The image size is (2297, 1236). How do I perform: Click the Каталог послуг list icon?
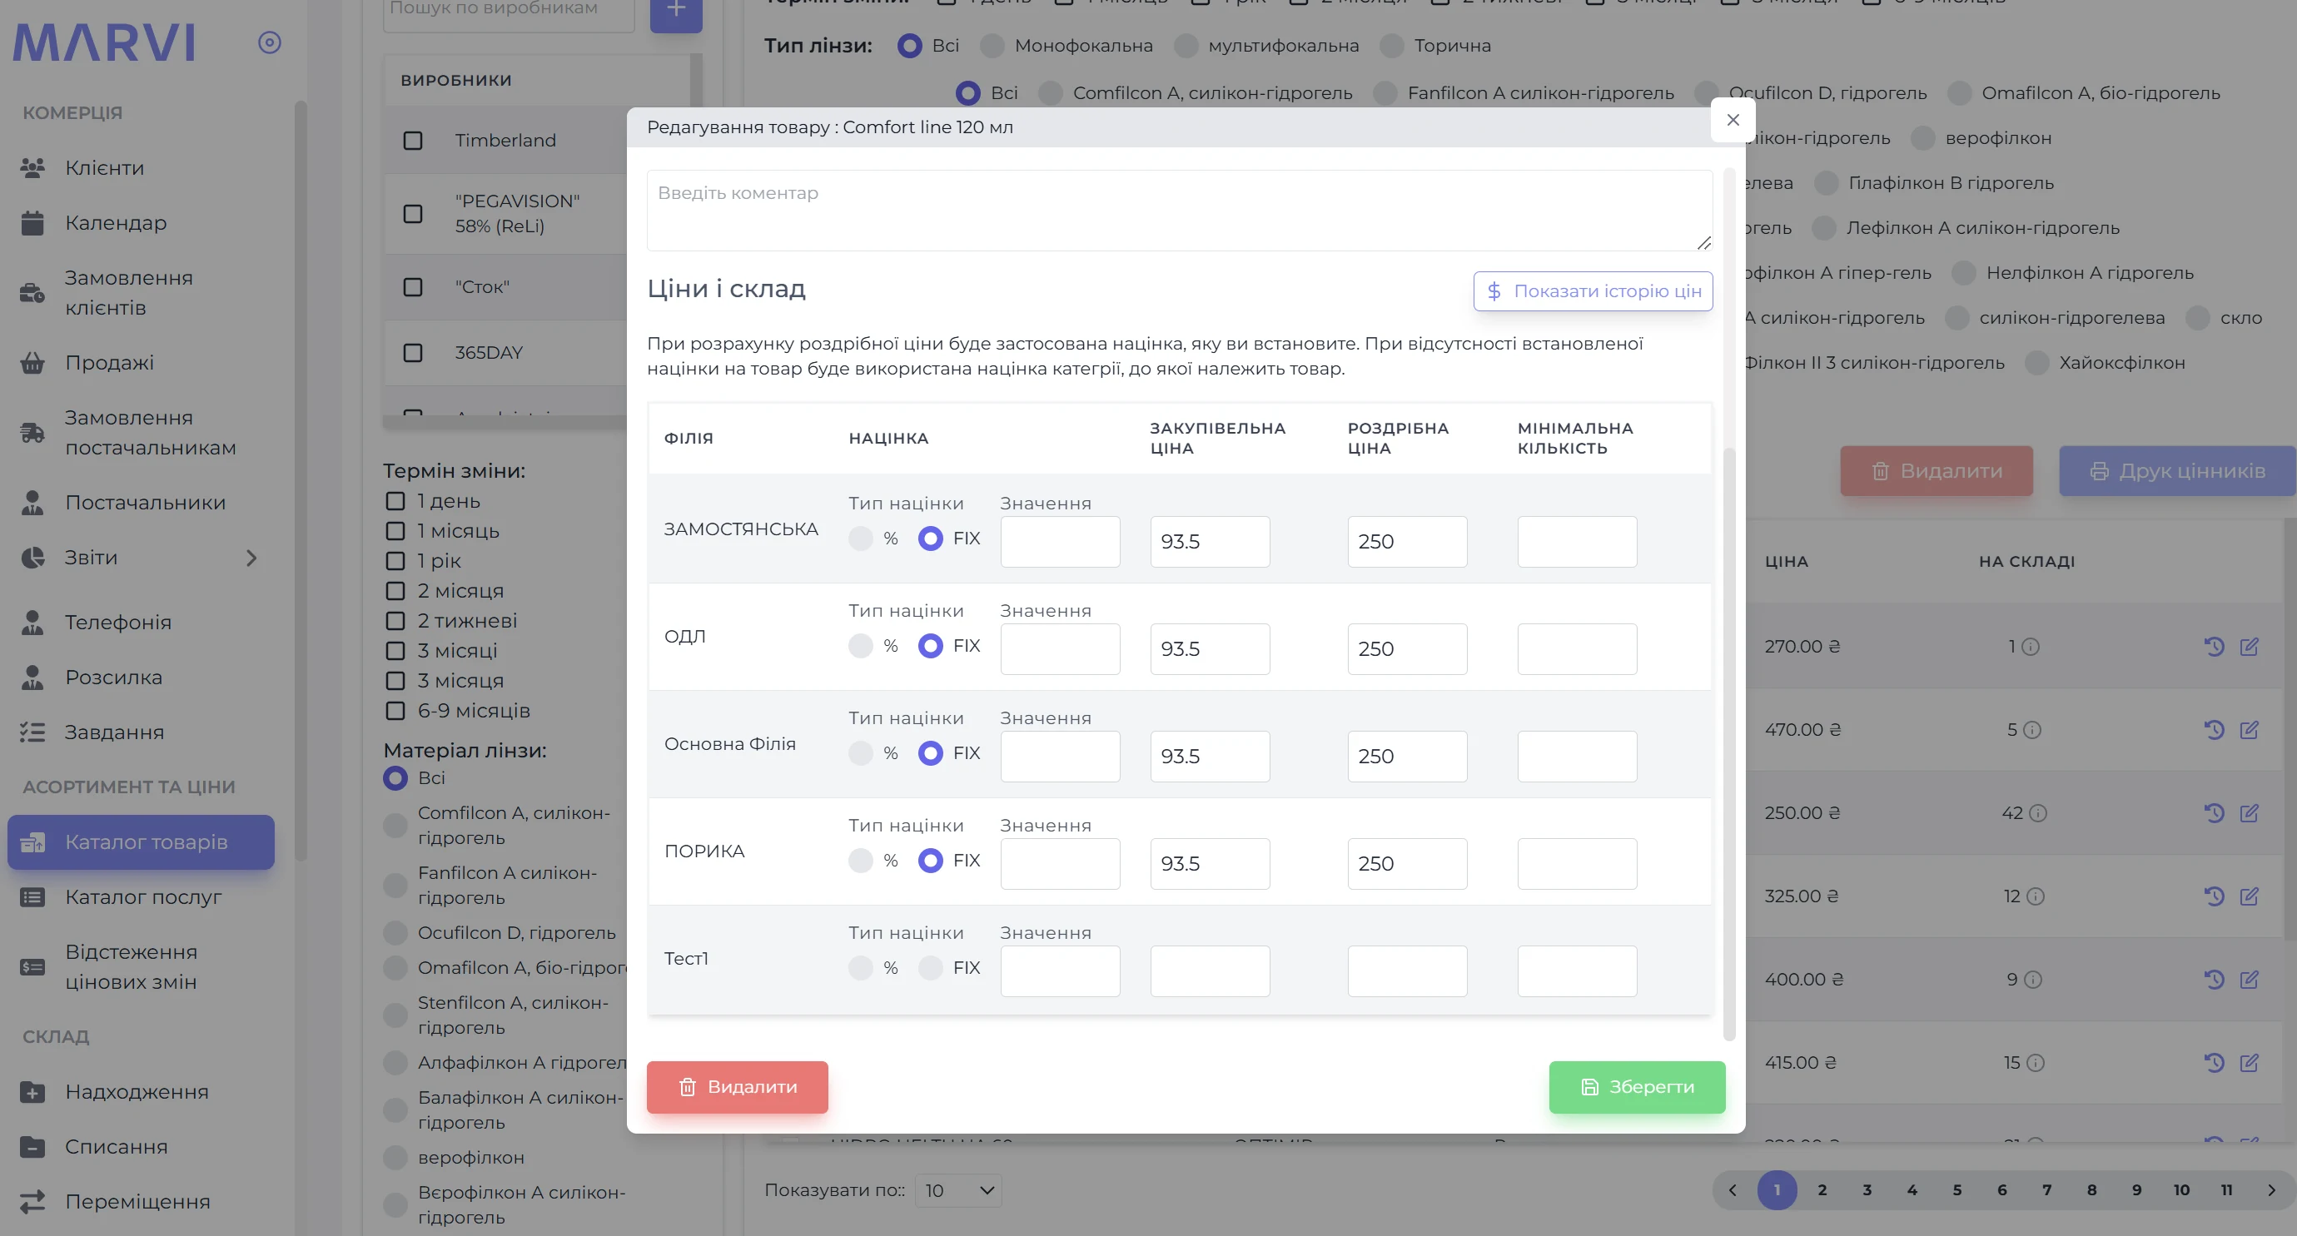[x=32, y=897]
